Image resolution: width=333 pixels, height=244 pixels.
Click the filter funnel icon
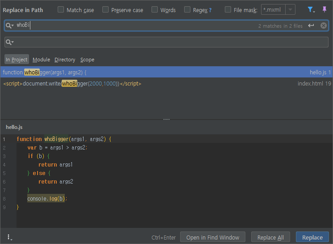(311, 10)
